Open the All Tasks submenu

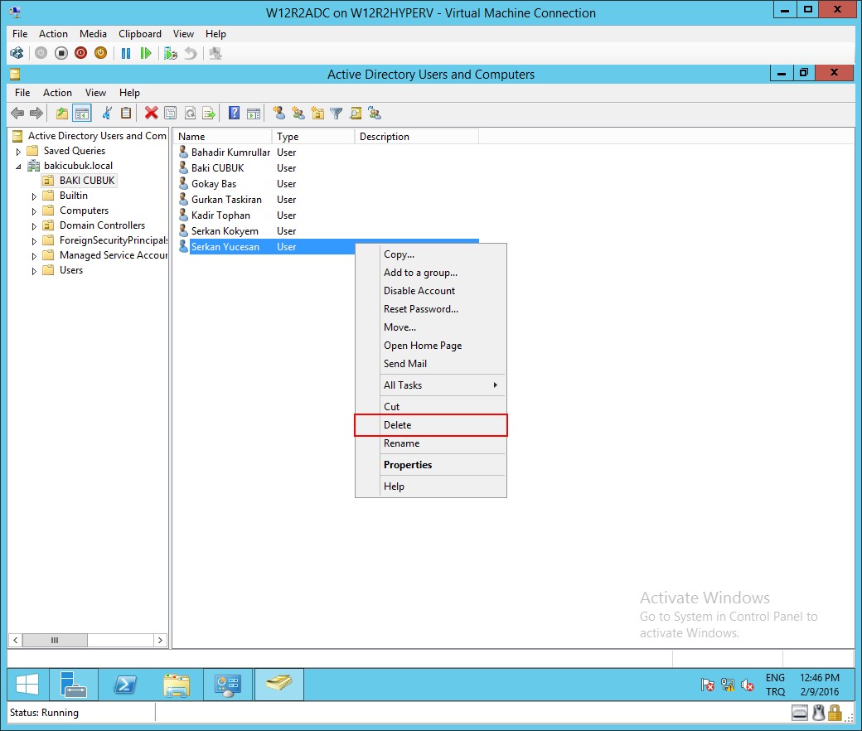[x=431, y=385]
